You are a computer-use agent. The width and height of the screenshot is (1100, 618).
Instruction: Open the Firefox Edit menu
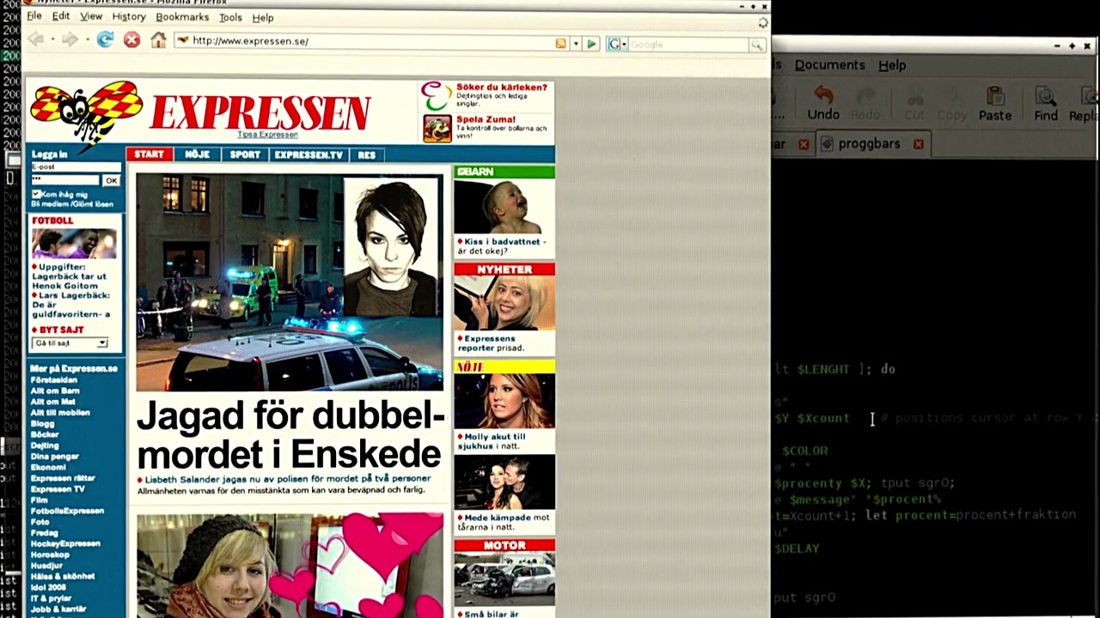click(61, 16)
